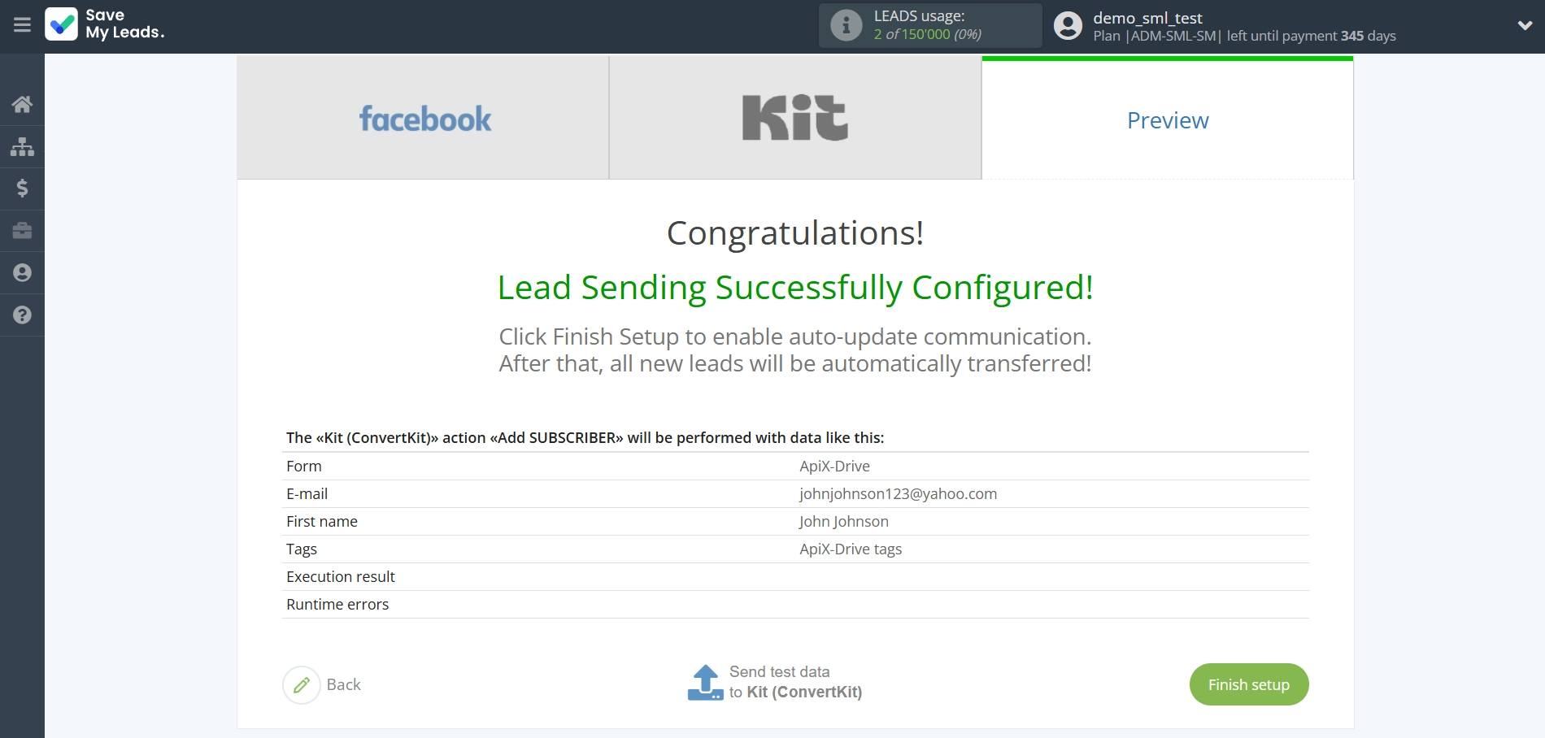1545x738 pixels.
Task: Click the LEADS usage info icon
Action: 846,25
